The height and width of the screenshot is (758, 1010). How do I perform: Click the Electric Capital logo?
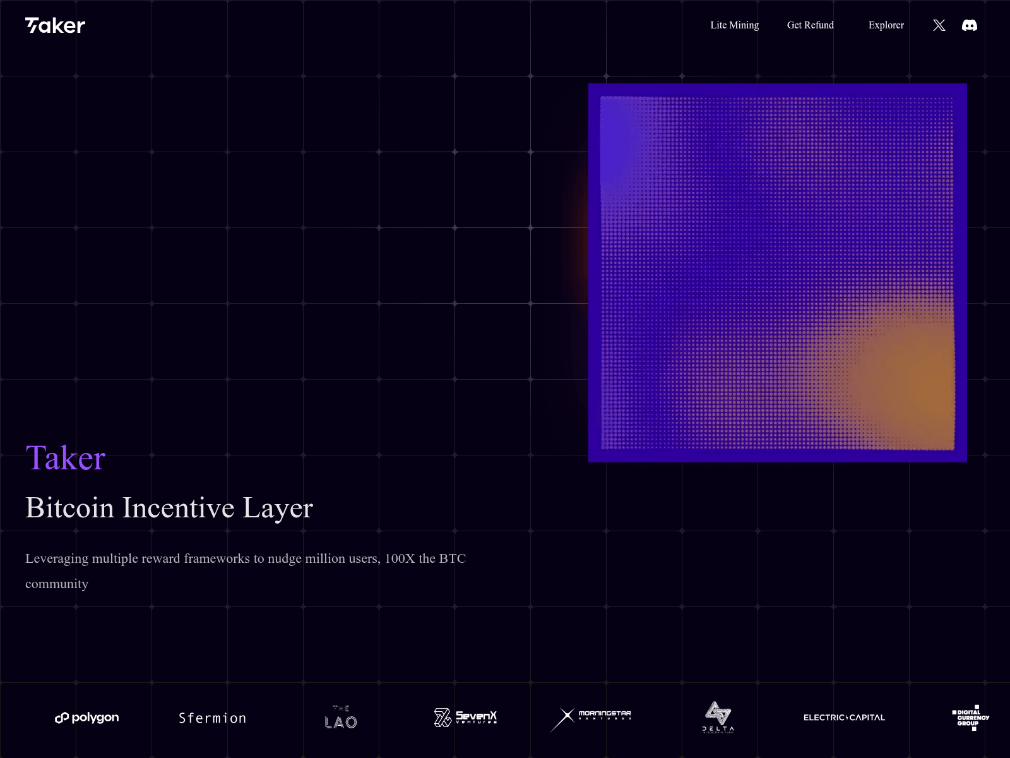coord(844,718)
